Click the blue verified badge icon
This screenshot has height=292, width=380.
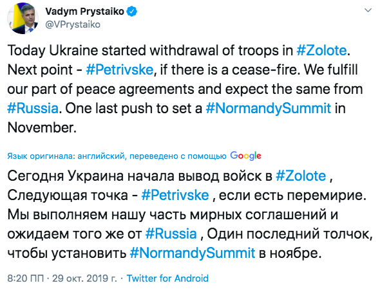(132, 12)
